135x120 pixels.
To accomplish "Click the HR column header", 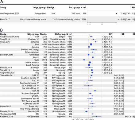I will [x=122, y=34].
